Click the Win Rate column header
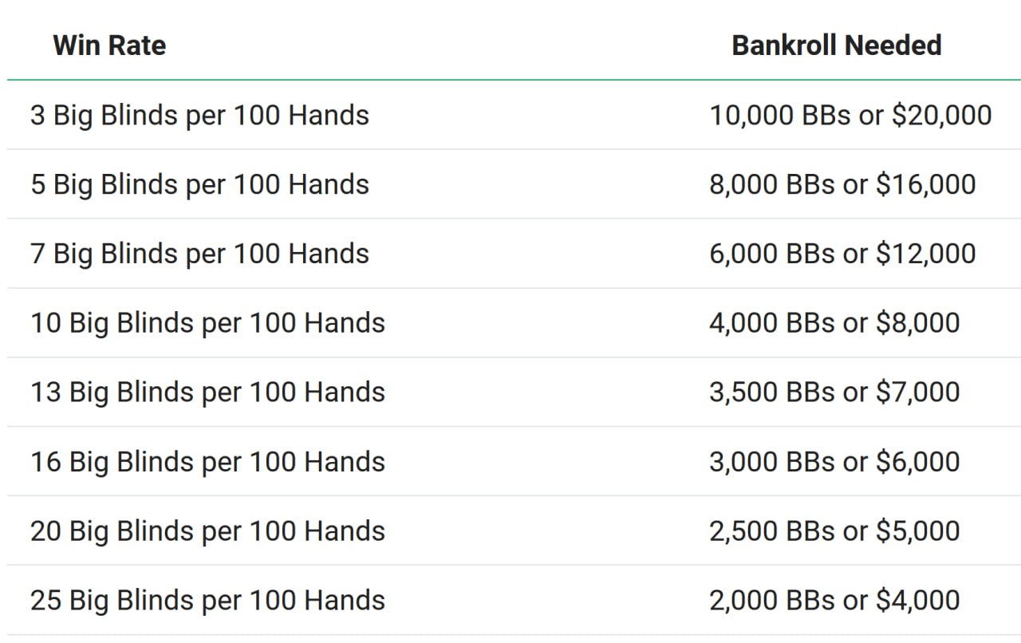This screenshot has height=643, width=1021. (x=109, y=45)
